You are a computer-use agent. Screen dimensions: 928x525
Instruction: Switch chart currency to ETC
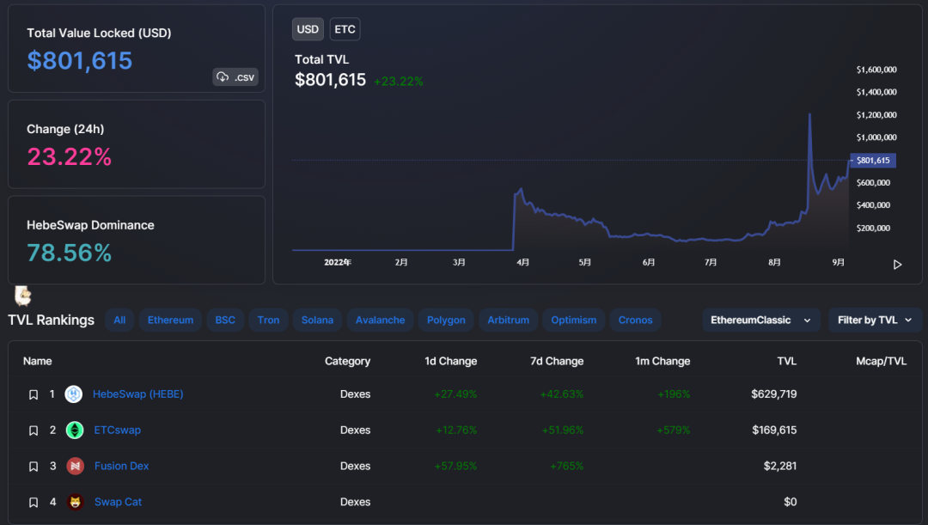345,29
